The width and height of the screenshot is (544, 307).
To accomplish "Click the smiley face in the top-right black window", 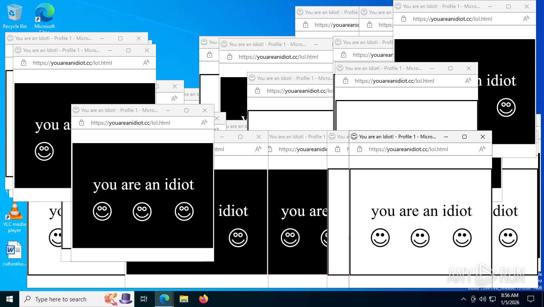I will [506, 108].
